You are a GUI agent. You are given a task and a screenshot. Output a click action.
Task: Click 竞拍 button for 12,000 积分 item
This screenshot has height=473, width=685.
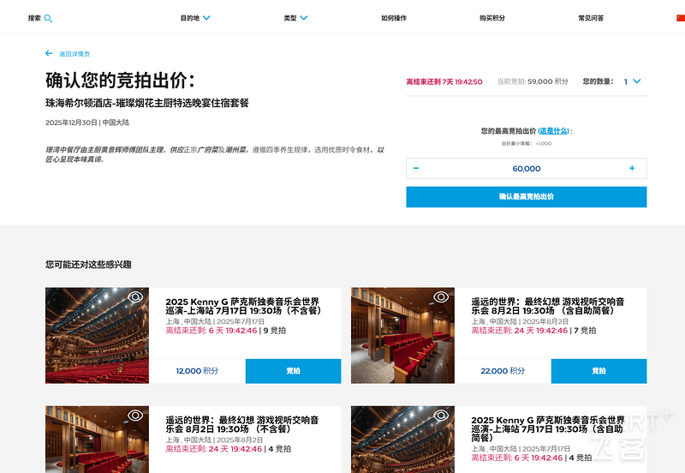coord(293,371)
